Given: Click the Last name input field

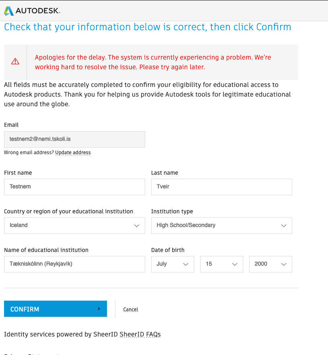Looking at the screenshot, I should pyautogui.click(x=221, y=187).
